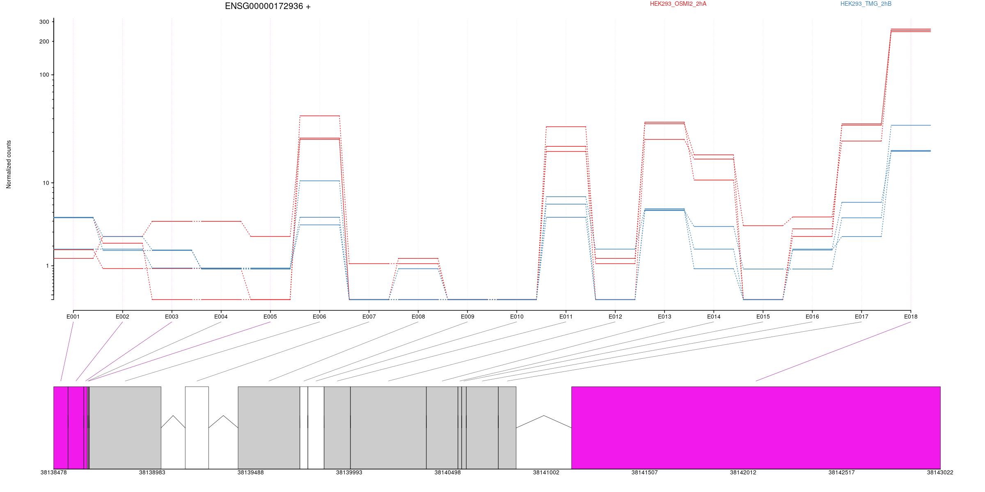
Task: Click the Normalized counts axis label
Action: point(9,164)
